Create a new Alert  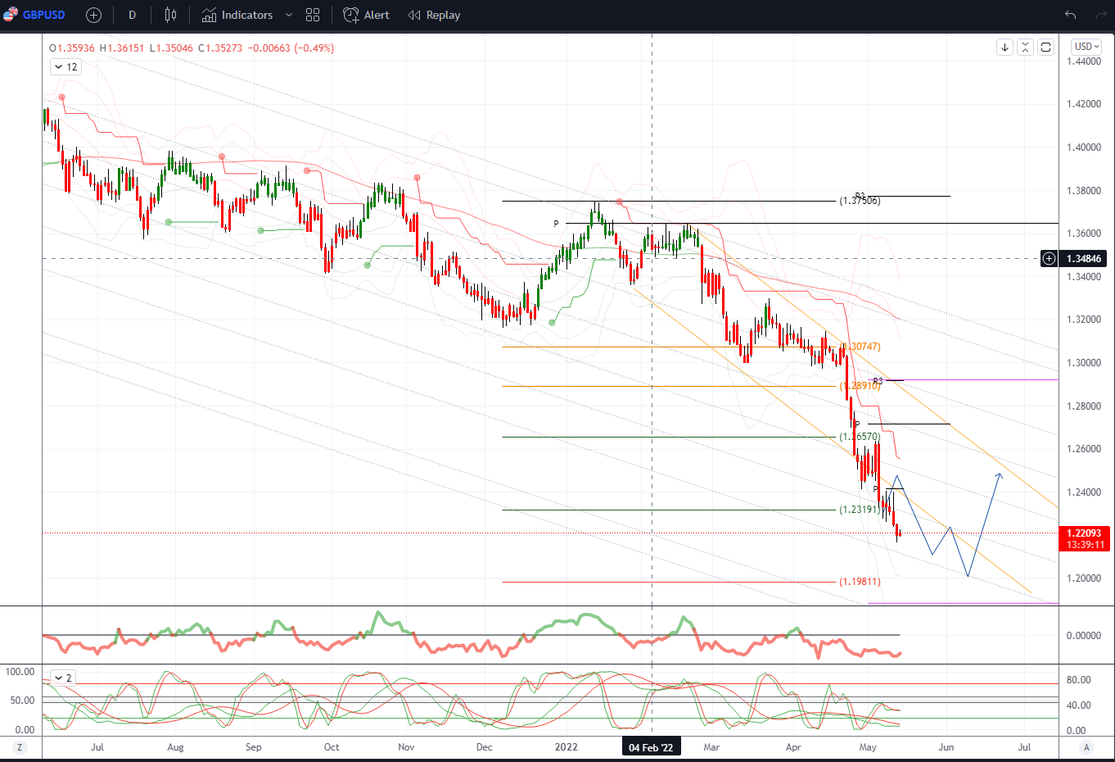(x=366, y=15)
